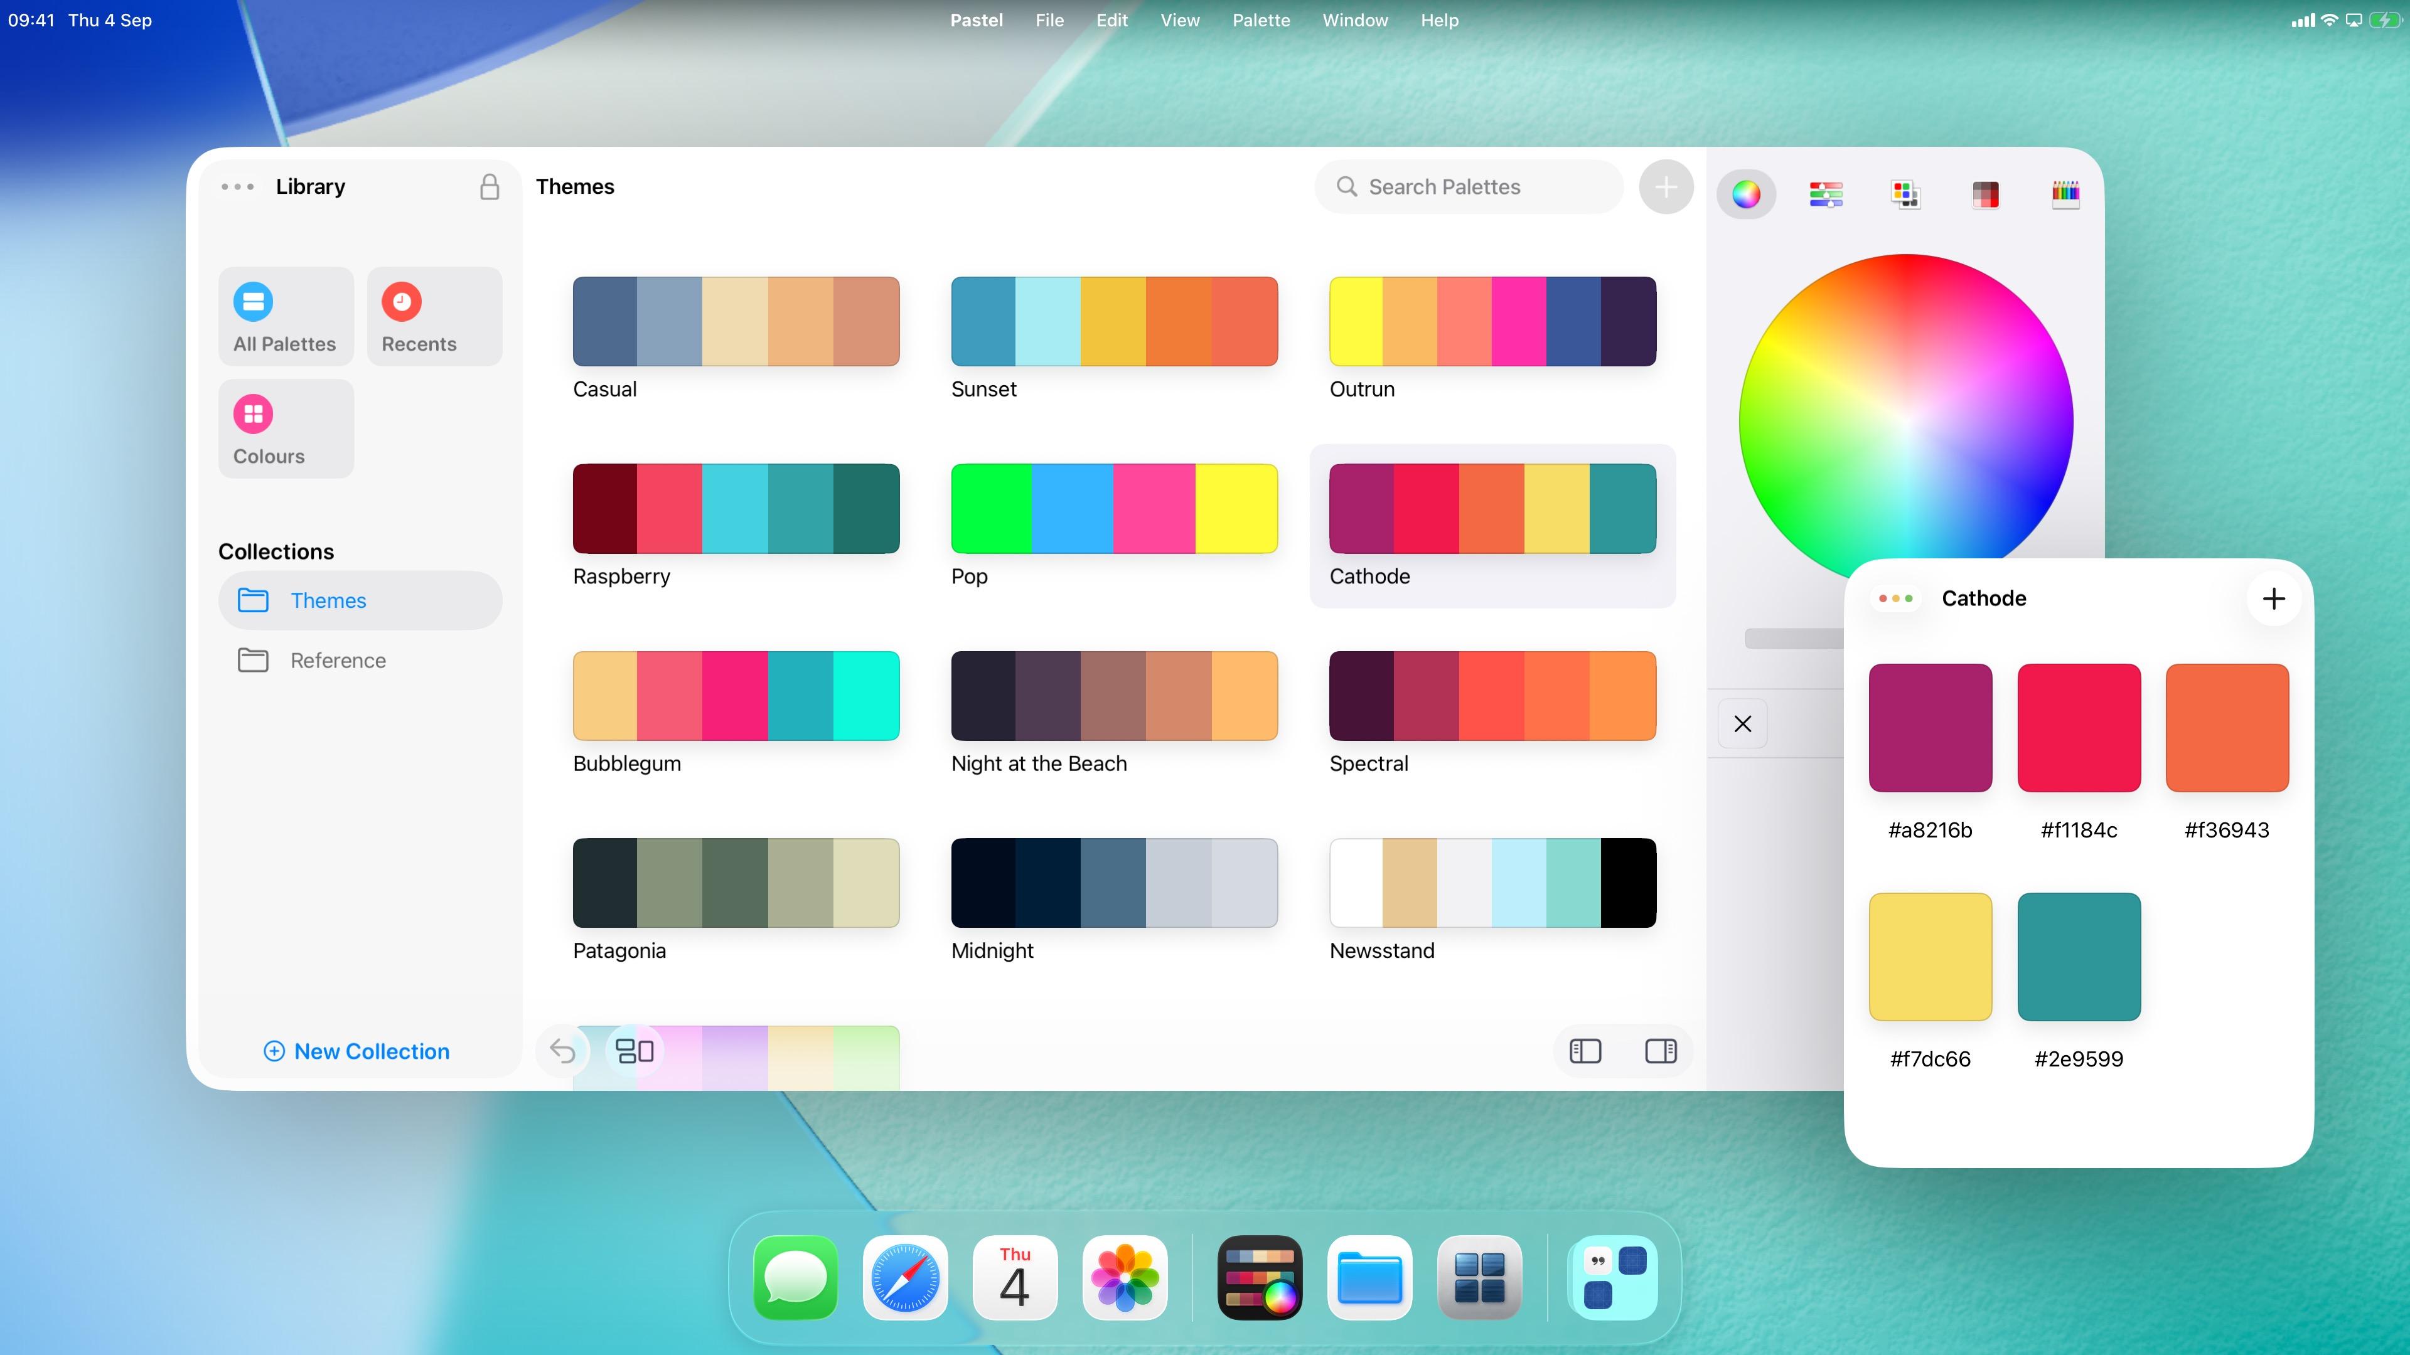Viewport: 2410px width, 1355px height.
Task: Add a colour to the Cathode palette
Action: [2273, 598]
